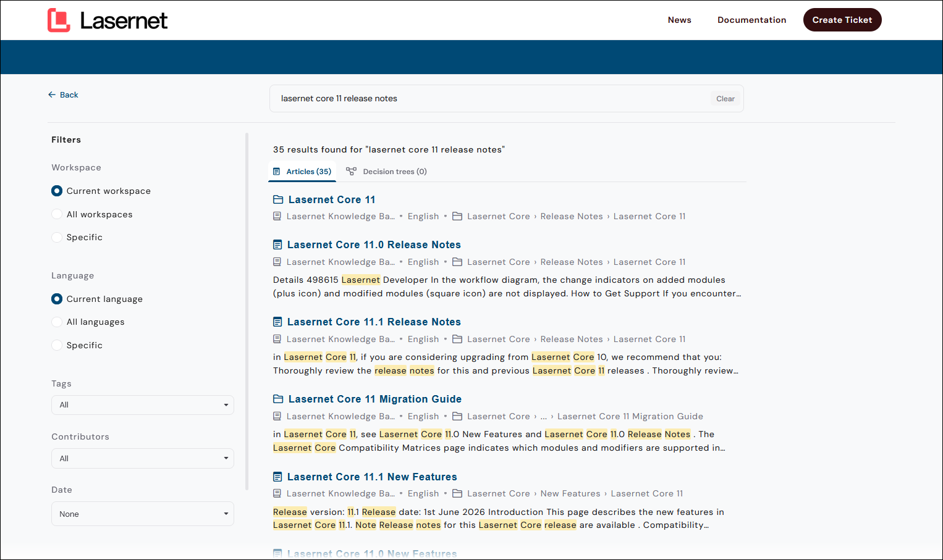Screen dimensions: 943x560
Task: Click folder icon beside Lasernet Core 11 Migration Guide
Action: 278,399
